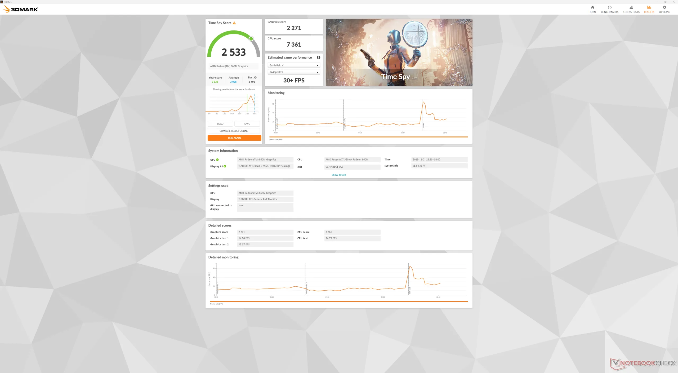Click the orange Frame rate bar under Monitoring

[x=368, y=137]
